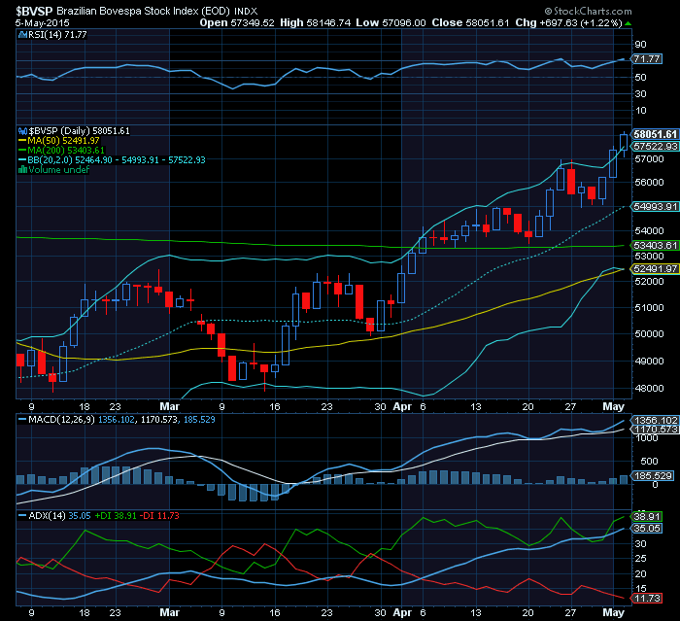Image resolution: width=680 pixels, height=621 pixels.
Task: Click the 57522.93 upper band axis tag
Action: point(655,146)
